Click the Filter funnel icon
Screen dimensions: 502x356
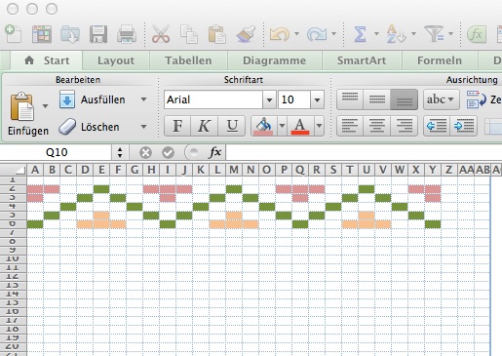[434, 34]
